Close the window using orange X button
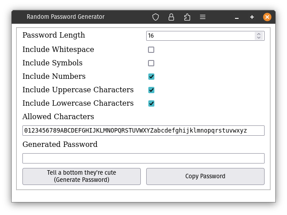The width and height of the screenshot is (287, 215). pos(267,17)
